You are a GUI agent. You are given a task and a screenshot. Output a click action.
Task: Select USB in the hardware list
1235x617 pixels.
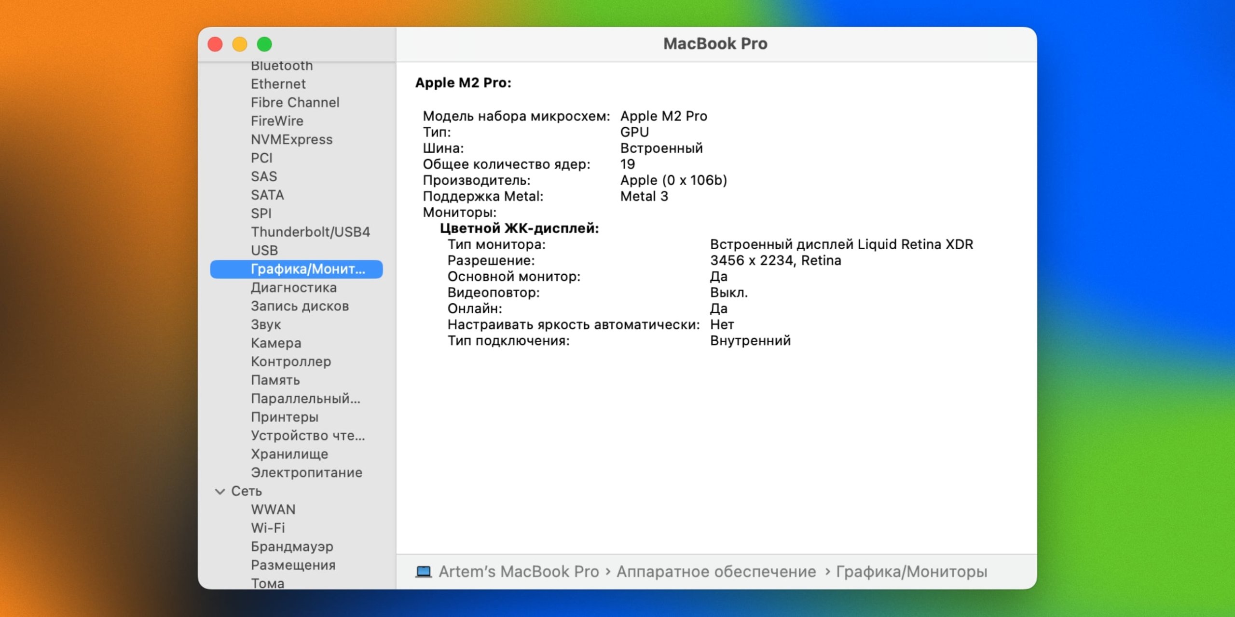pos(264,250)
